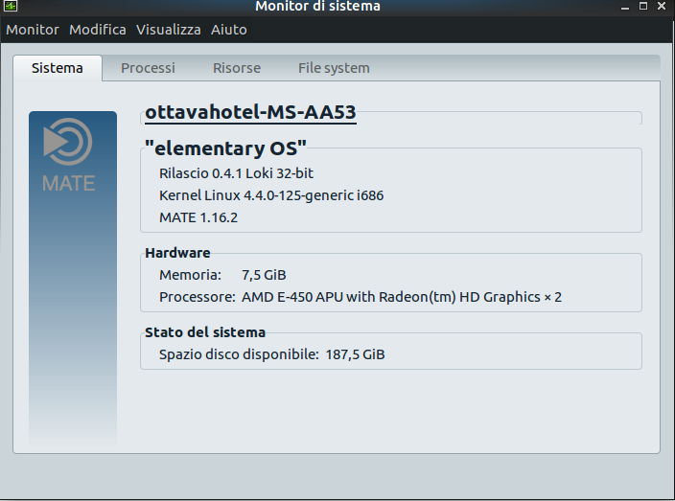Click the 187,5 GiB disk space value

355,354
